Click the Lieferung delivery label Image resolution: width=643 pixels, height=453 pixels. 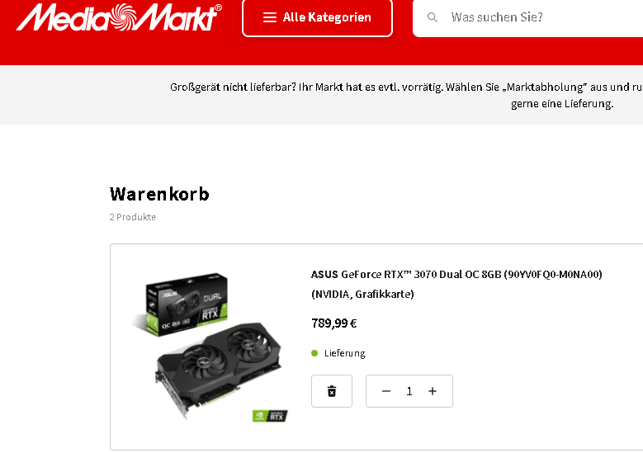click(344, 353)
